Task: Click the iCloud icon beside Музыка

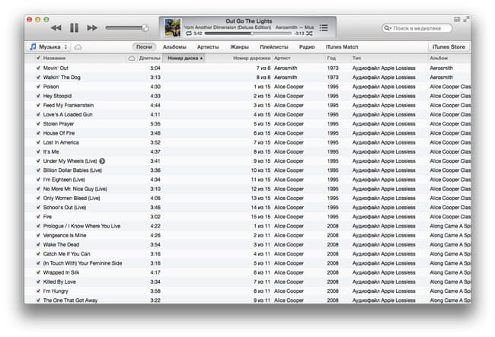Action: pyautogui.click(x=78, y=47)
